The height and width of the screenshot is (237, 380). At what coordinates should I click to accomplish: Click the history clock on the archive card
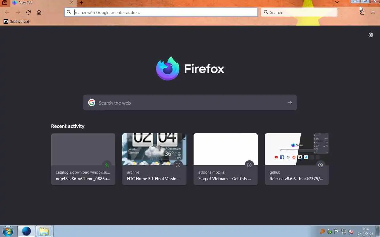coord(178,165)
